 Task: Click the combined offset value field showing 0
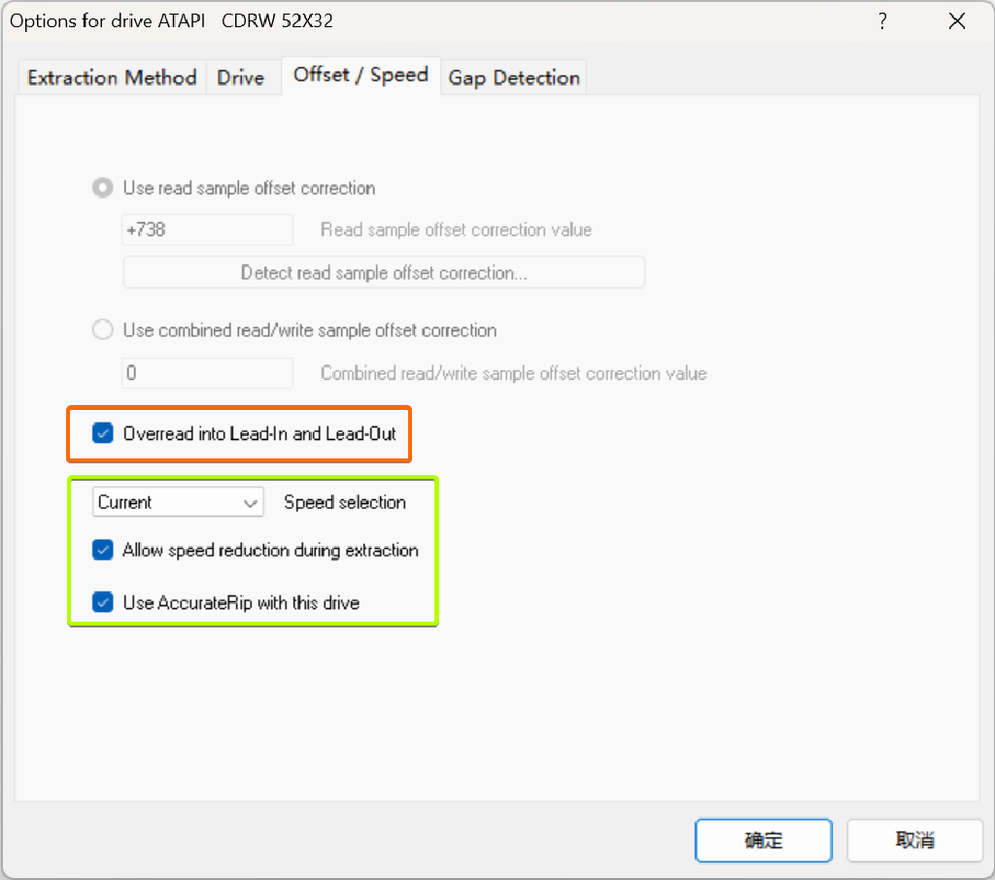[x=207, y=373]
